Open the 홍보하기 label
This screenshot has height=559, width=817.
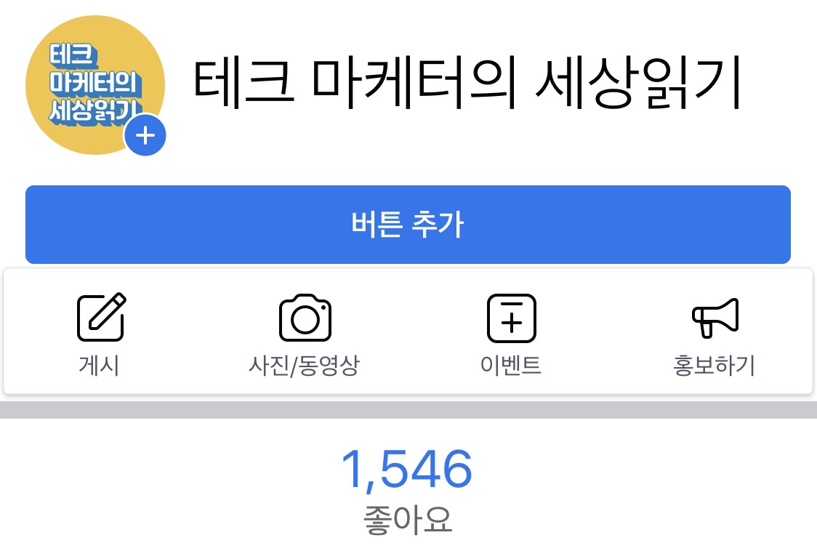(x=715, y=365)
